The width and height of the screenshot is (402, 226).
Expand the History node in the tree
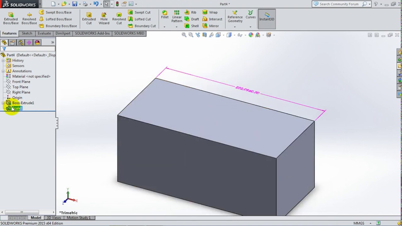(3, 61)
